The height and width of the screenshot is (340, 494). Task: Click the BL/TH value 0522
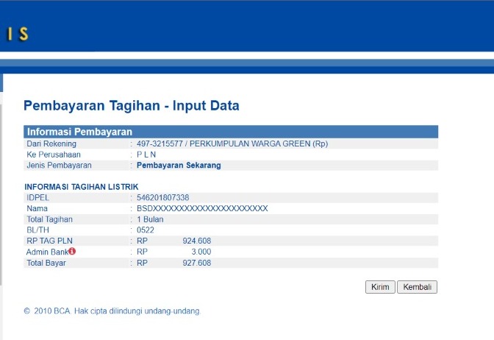coord(146,230)
